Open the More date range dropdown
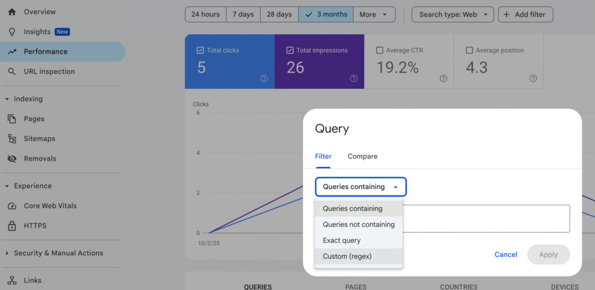 (374, 14)
